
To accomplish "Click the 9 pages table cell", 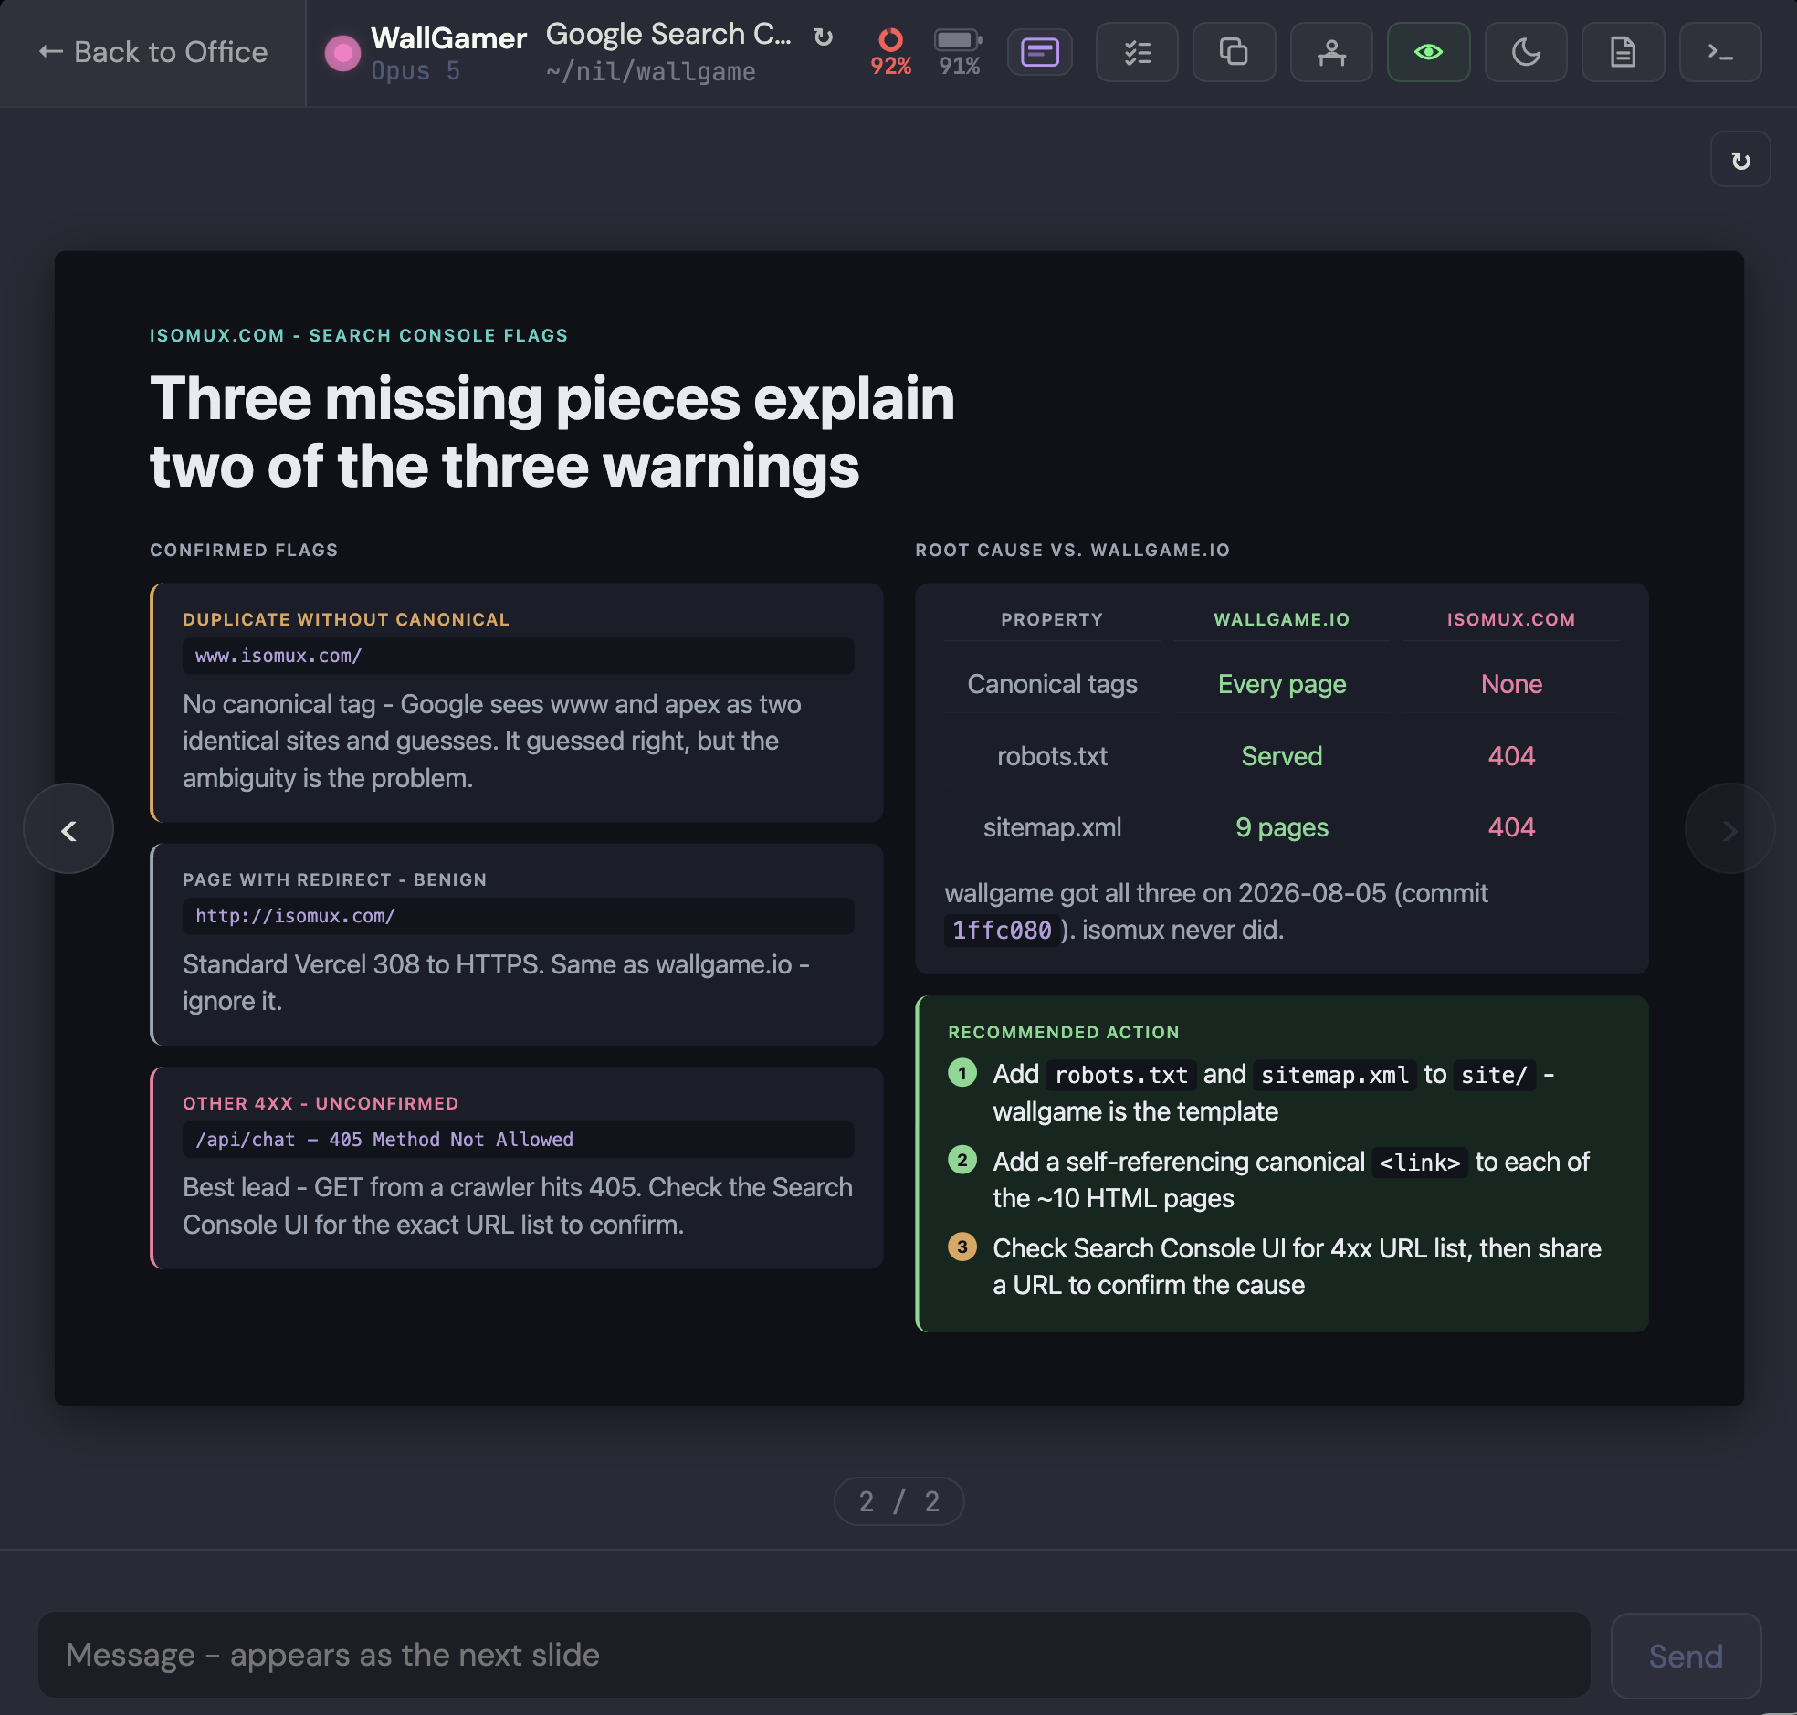I will (1281, 827).
